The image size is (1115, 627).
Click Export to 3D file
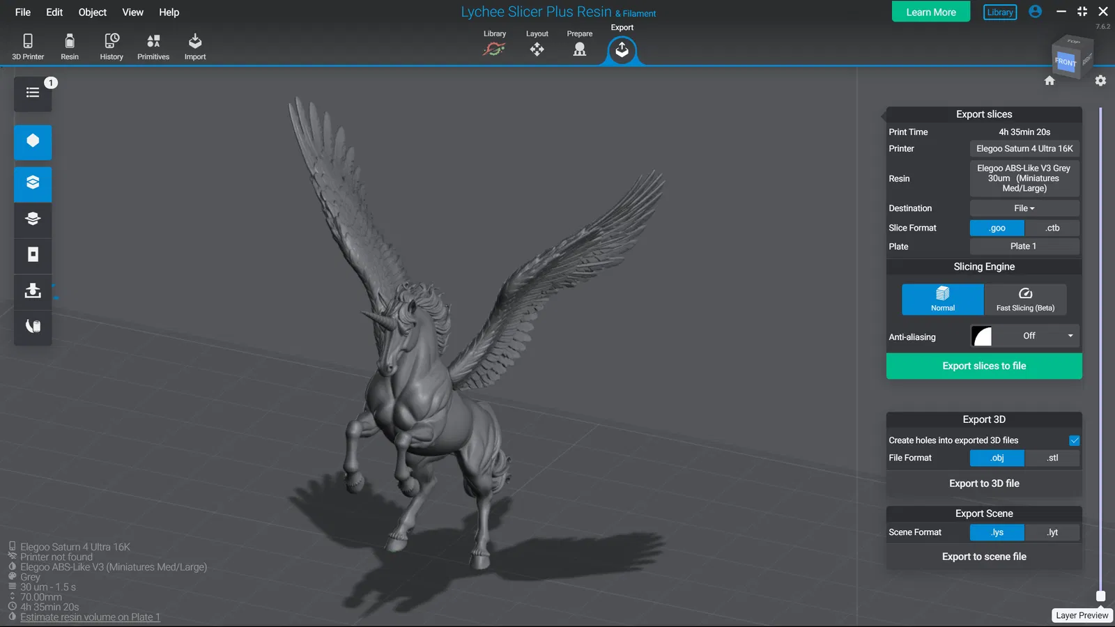click(x=984, y=483)
